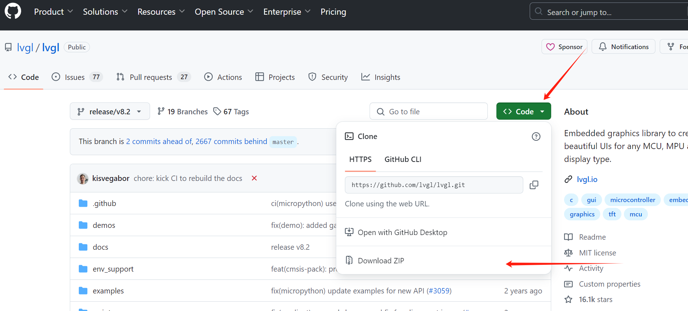Screen dimensions: 688x311
Task: Open the Actions tab
Action: [x=223, y=77]
